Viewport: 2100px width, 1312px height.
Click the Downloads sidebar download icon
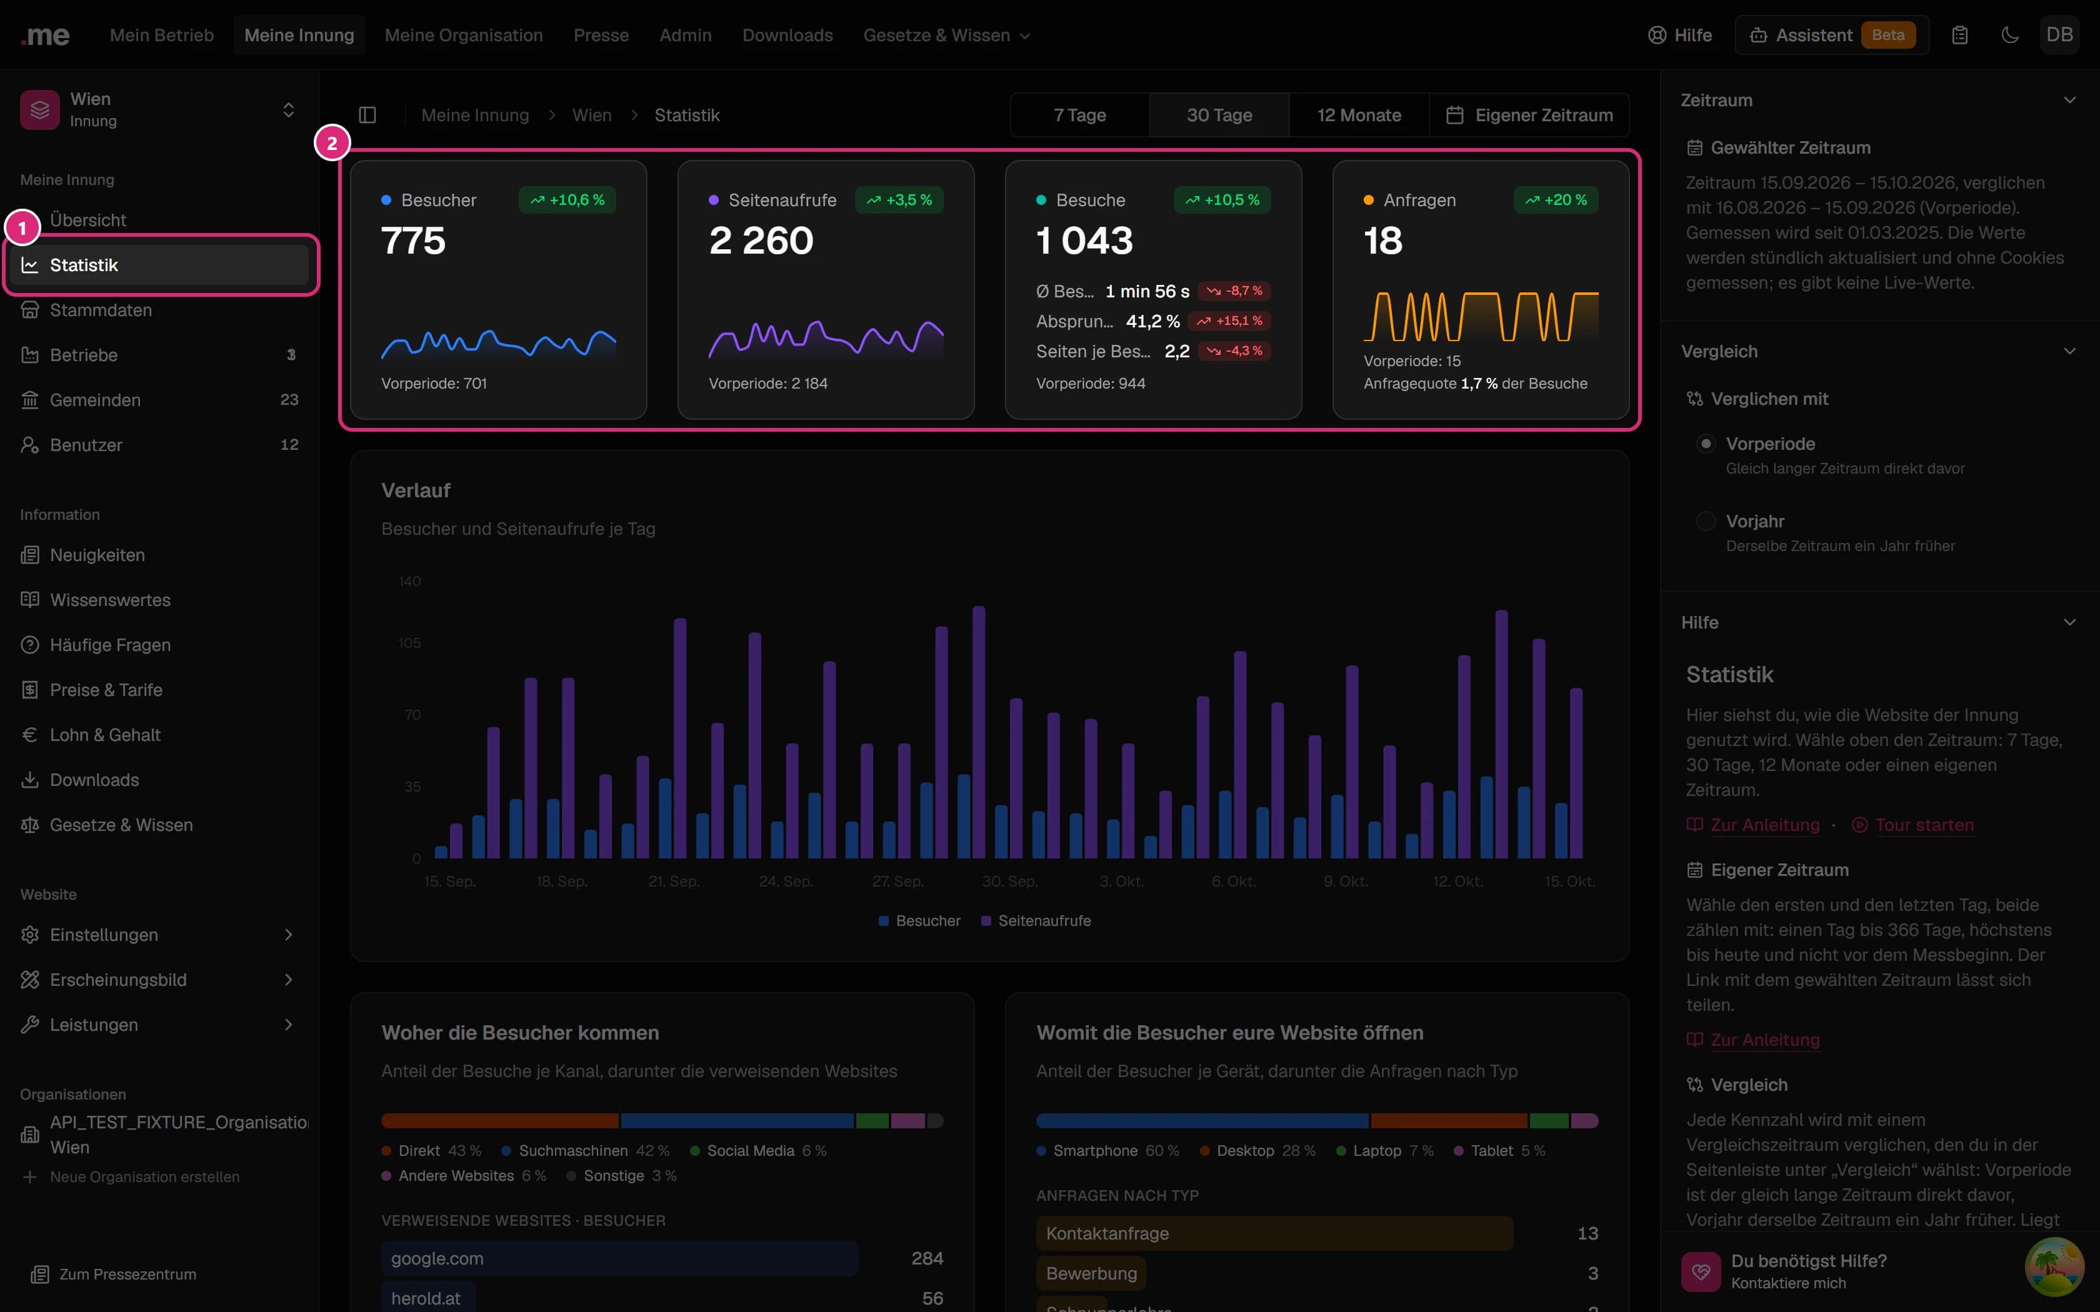click(x=31, y=780)
